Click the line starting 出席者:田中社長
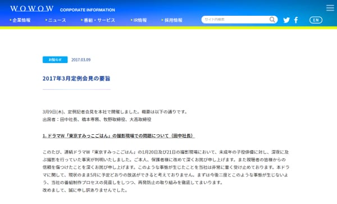337x204 pixels. click(x=97, y=120)
